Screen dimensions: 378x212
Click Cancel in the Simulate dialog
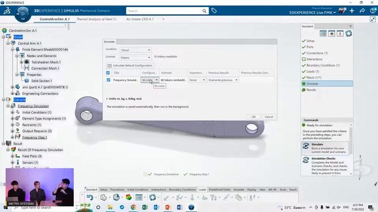[x=269, y=117]
